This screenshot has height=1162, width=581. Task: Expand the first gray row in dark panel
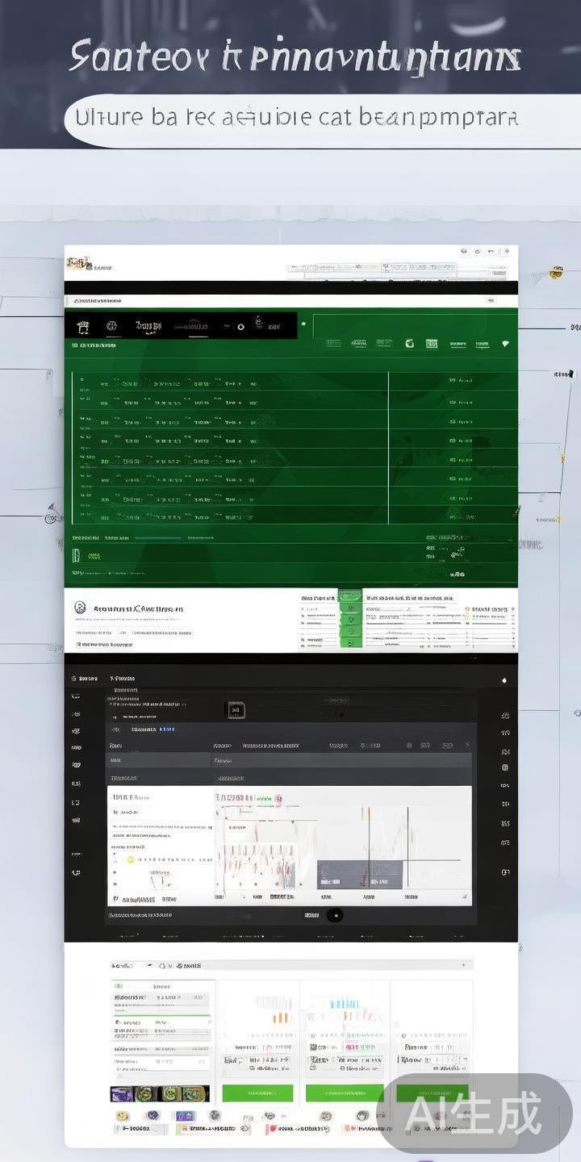pos(289,760)
